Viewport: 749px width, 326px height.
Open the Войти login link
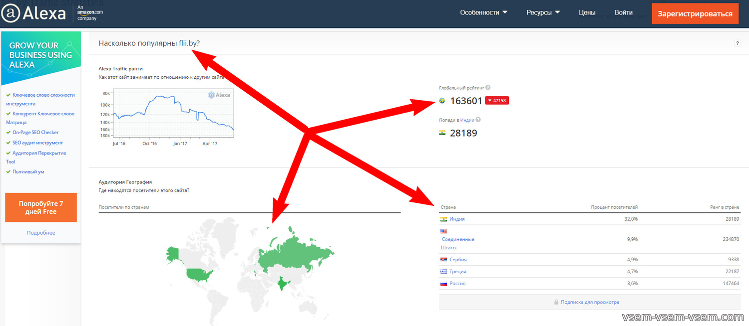tap(624, 12)
